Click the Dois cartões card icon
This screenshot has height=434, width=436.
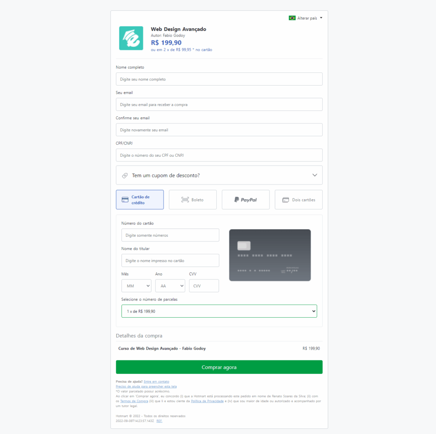point(286,200)
